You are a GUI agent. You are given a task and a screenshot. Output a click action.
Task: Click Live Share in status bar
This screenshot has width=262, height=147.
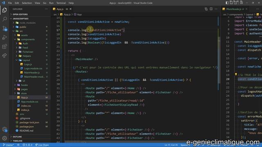click(x=42, y=145)
